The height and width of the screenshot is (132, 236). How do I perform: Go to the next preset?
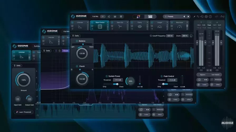click(x=188, y=16)
